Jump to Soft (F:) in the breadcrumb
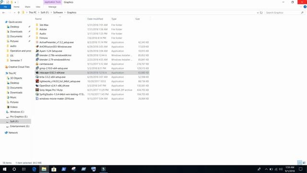Image resolution: width=307 pixels, height=173 pixels. pos(45,12)
